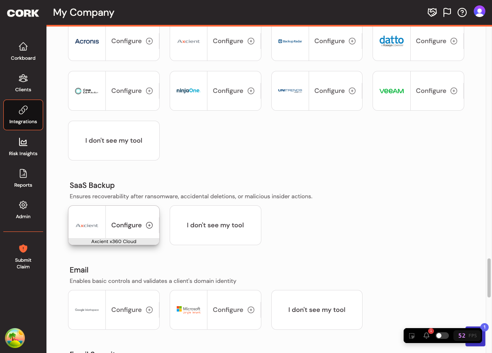Viewport: 492px width, 353px height.
Task: Click "I don't see my tool" in Email
Action: coord(317,310)
